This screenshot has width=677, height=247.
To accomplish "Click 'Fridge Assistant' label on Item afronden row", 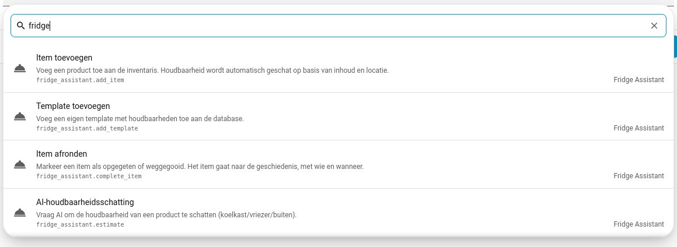I will click(638, 176).
